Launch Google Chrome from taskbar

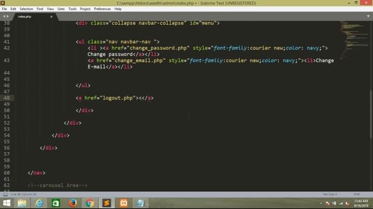(90, 203)
